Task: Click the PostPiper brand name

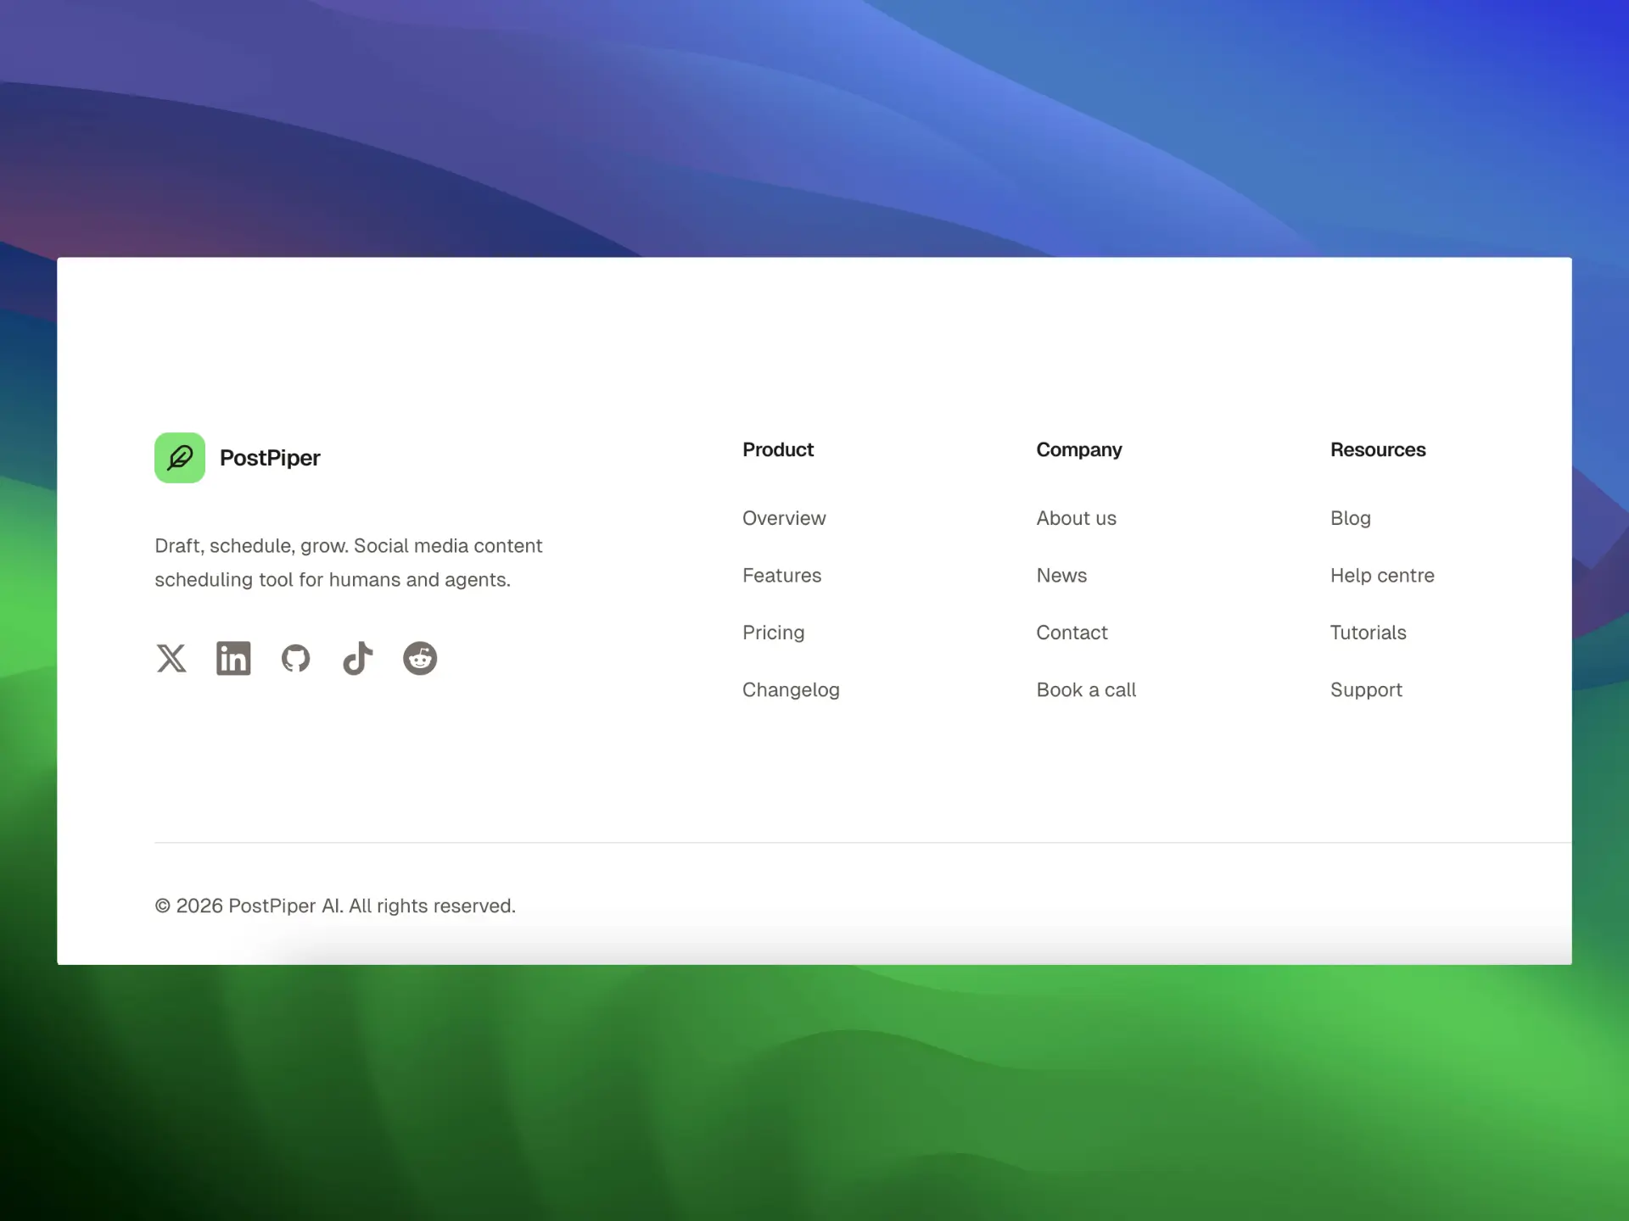Action: [270, 458]
